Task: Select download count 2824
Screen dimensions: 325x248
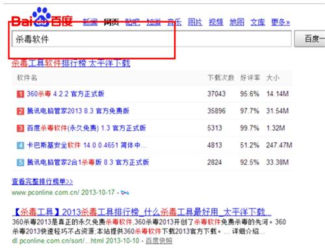Action: 214,162
